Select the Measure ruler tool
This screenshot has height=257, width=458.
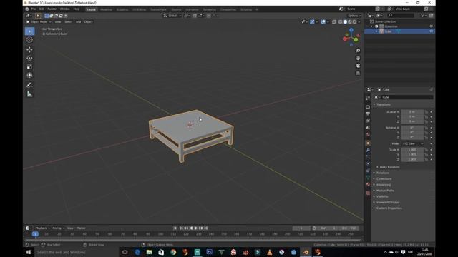[x=29, y=94]
